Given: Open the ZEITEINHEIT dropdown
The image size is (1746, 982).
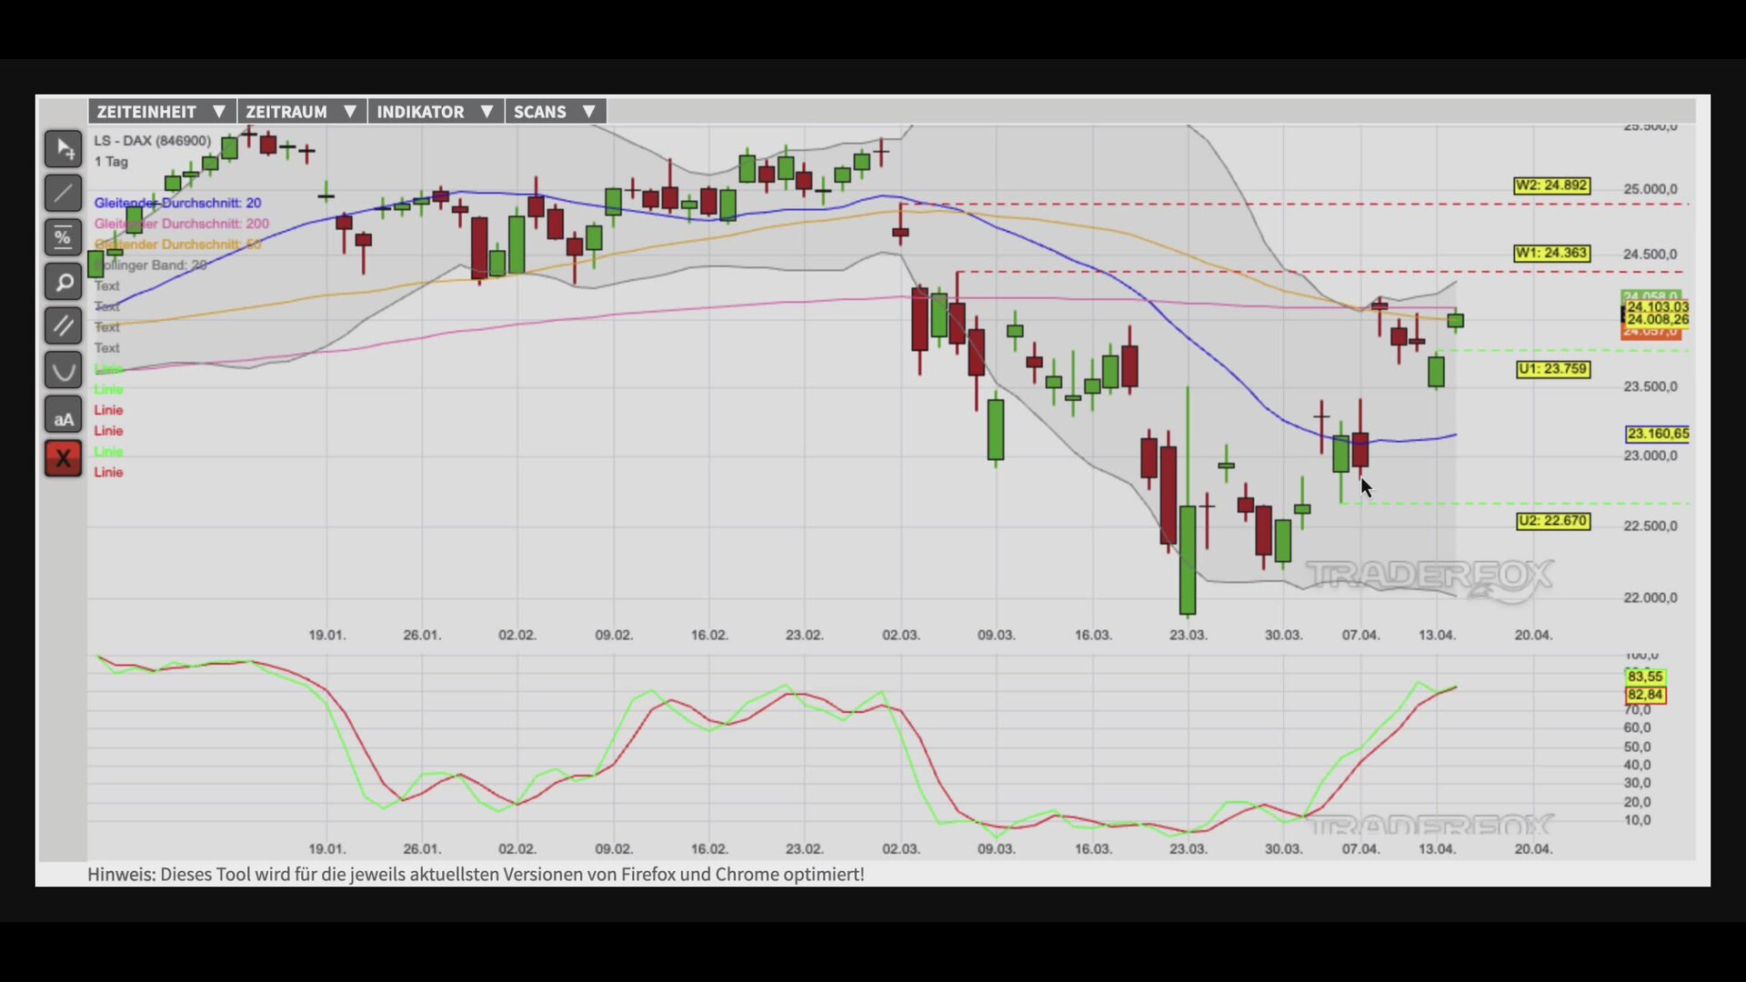Looking at the screenshot, I should (x=161, y=112).
